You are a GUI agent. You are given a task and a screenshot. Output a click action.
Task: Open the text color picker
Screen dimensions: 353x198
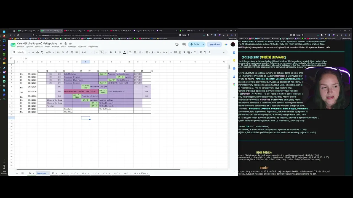pos(124,52)
